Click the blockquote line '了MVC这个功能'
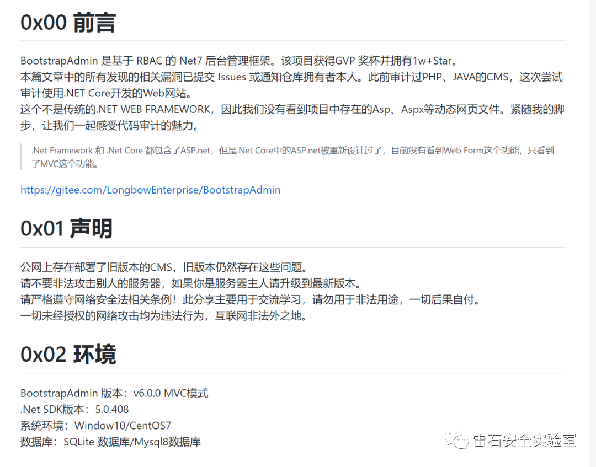This screenshot has width=596, height=467. tap(65, 164)
